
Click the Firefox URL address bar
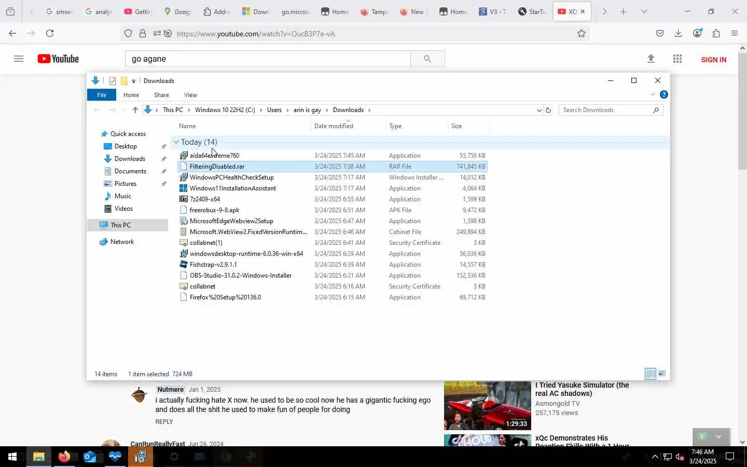[374, 34]
